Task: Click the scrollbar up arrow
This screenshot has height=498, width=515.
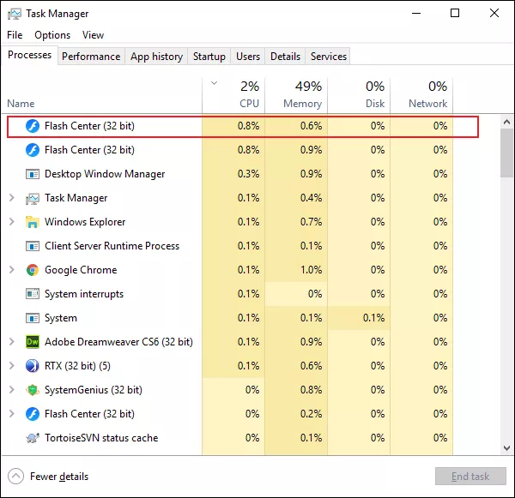Action: click(506, 122)
